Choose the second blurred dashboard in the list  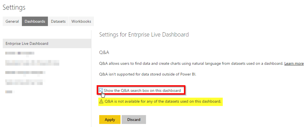[x=32, y=63]
